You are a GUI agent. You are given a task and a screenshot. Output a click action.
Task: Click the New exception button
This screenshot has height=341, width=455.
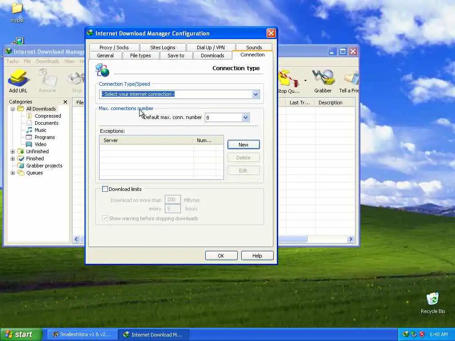[243, 145]
